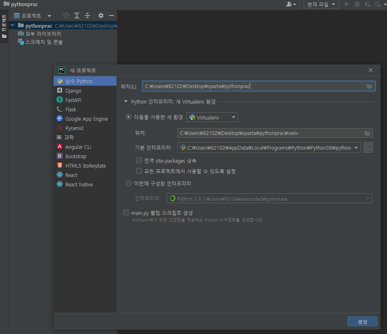387x334 pixels.
Task: Enable 모든 프로젝트에서 사용할 수 있도록 설정 checkbox
Action: [x=139, y=171]
